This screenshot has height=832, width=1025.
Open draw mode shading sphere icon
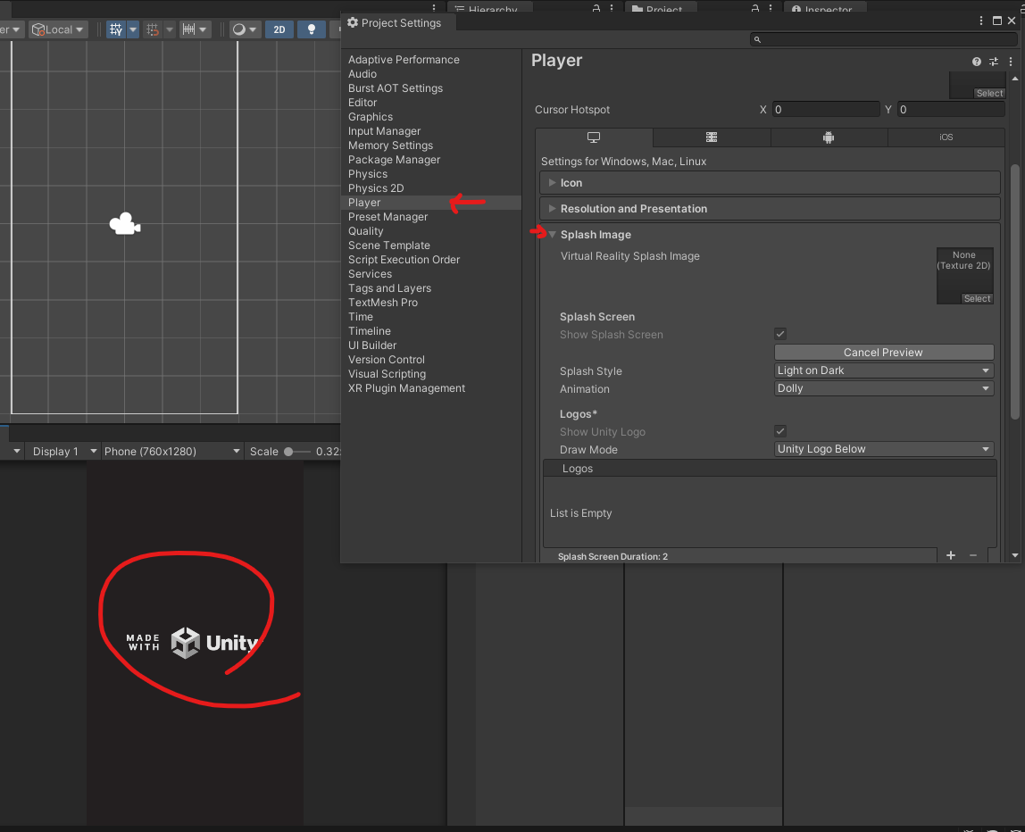click(239, 29)
